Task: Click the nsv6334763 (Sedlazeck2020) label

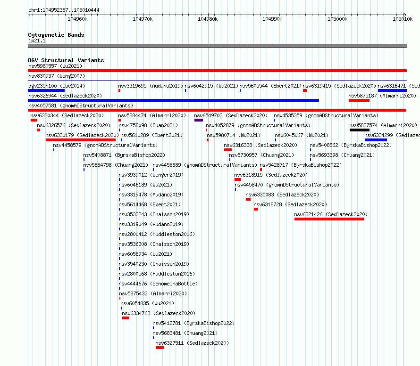Action: tap(159, 313)
